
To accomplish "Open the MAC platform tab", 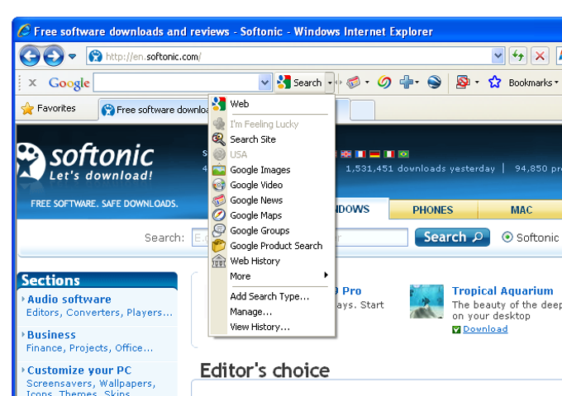I will tap(522, 210).
